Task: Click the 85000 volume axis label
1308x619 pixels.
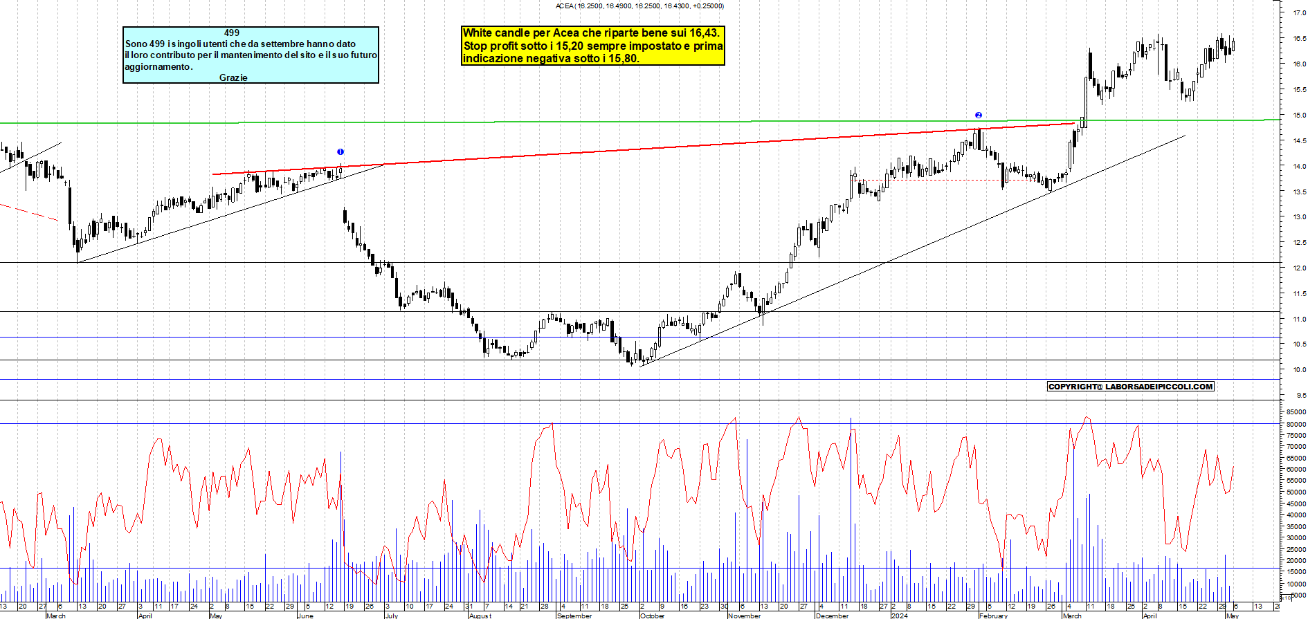Action: coord(1297,412)
